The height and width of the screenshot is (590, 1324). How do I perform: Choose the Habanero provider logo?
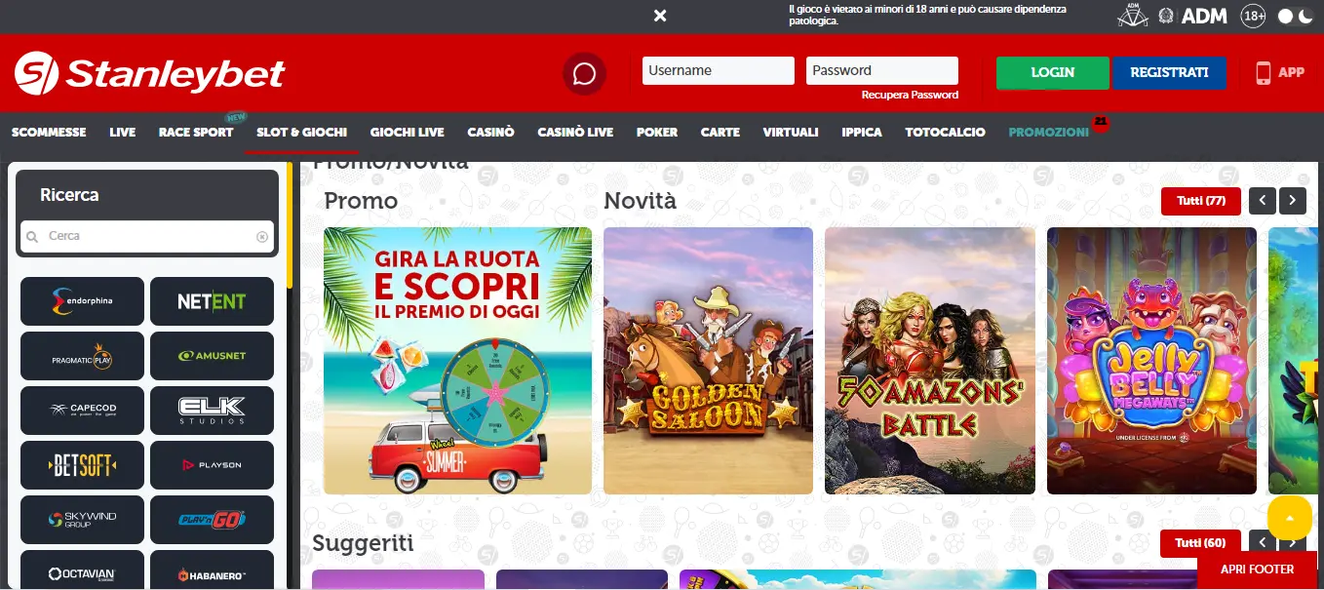(x=212, y=570)
